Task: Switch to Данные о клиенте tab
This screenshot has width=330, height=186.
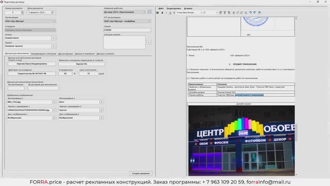Action: coord(105,54)
